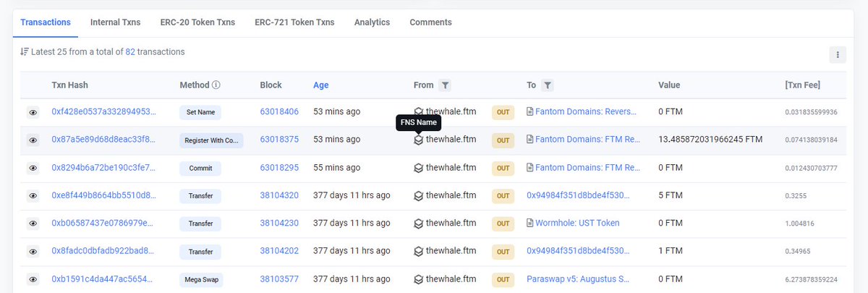The image size is (868, 293).
Task: Click the Commit method badge
Action: coord(200,169)
